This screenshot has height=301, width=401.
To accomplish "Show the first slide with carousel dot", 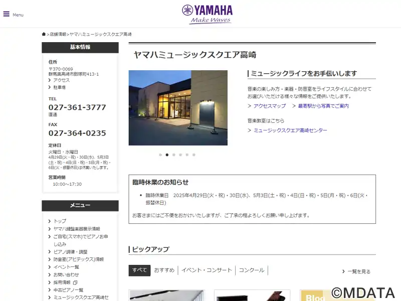I will point(160,155).
